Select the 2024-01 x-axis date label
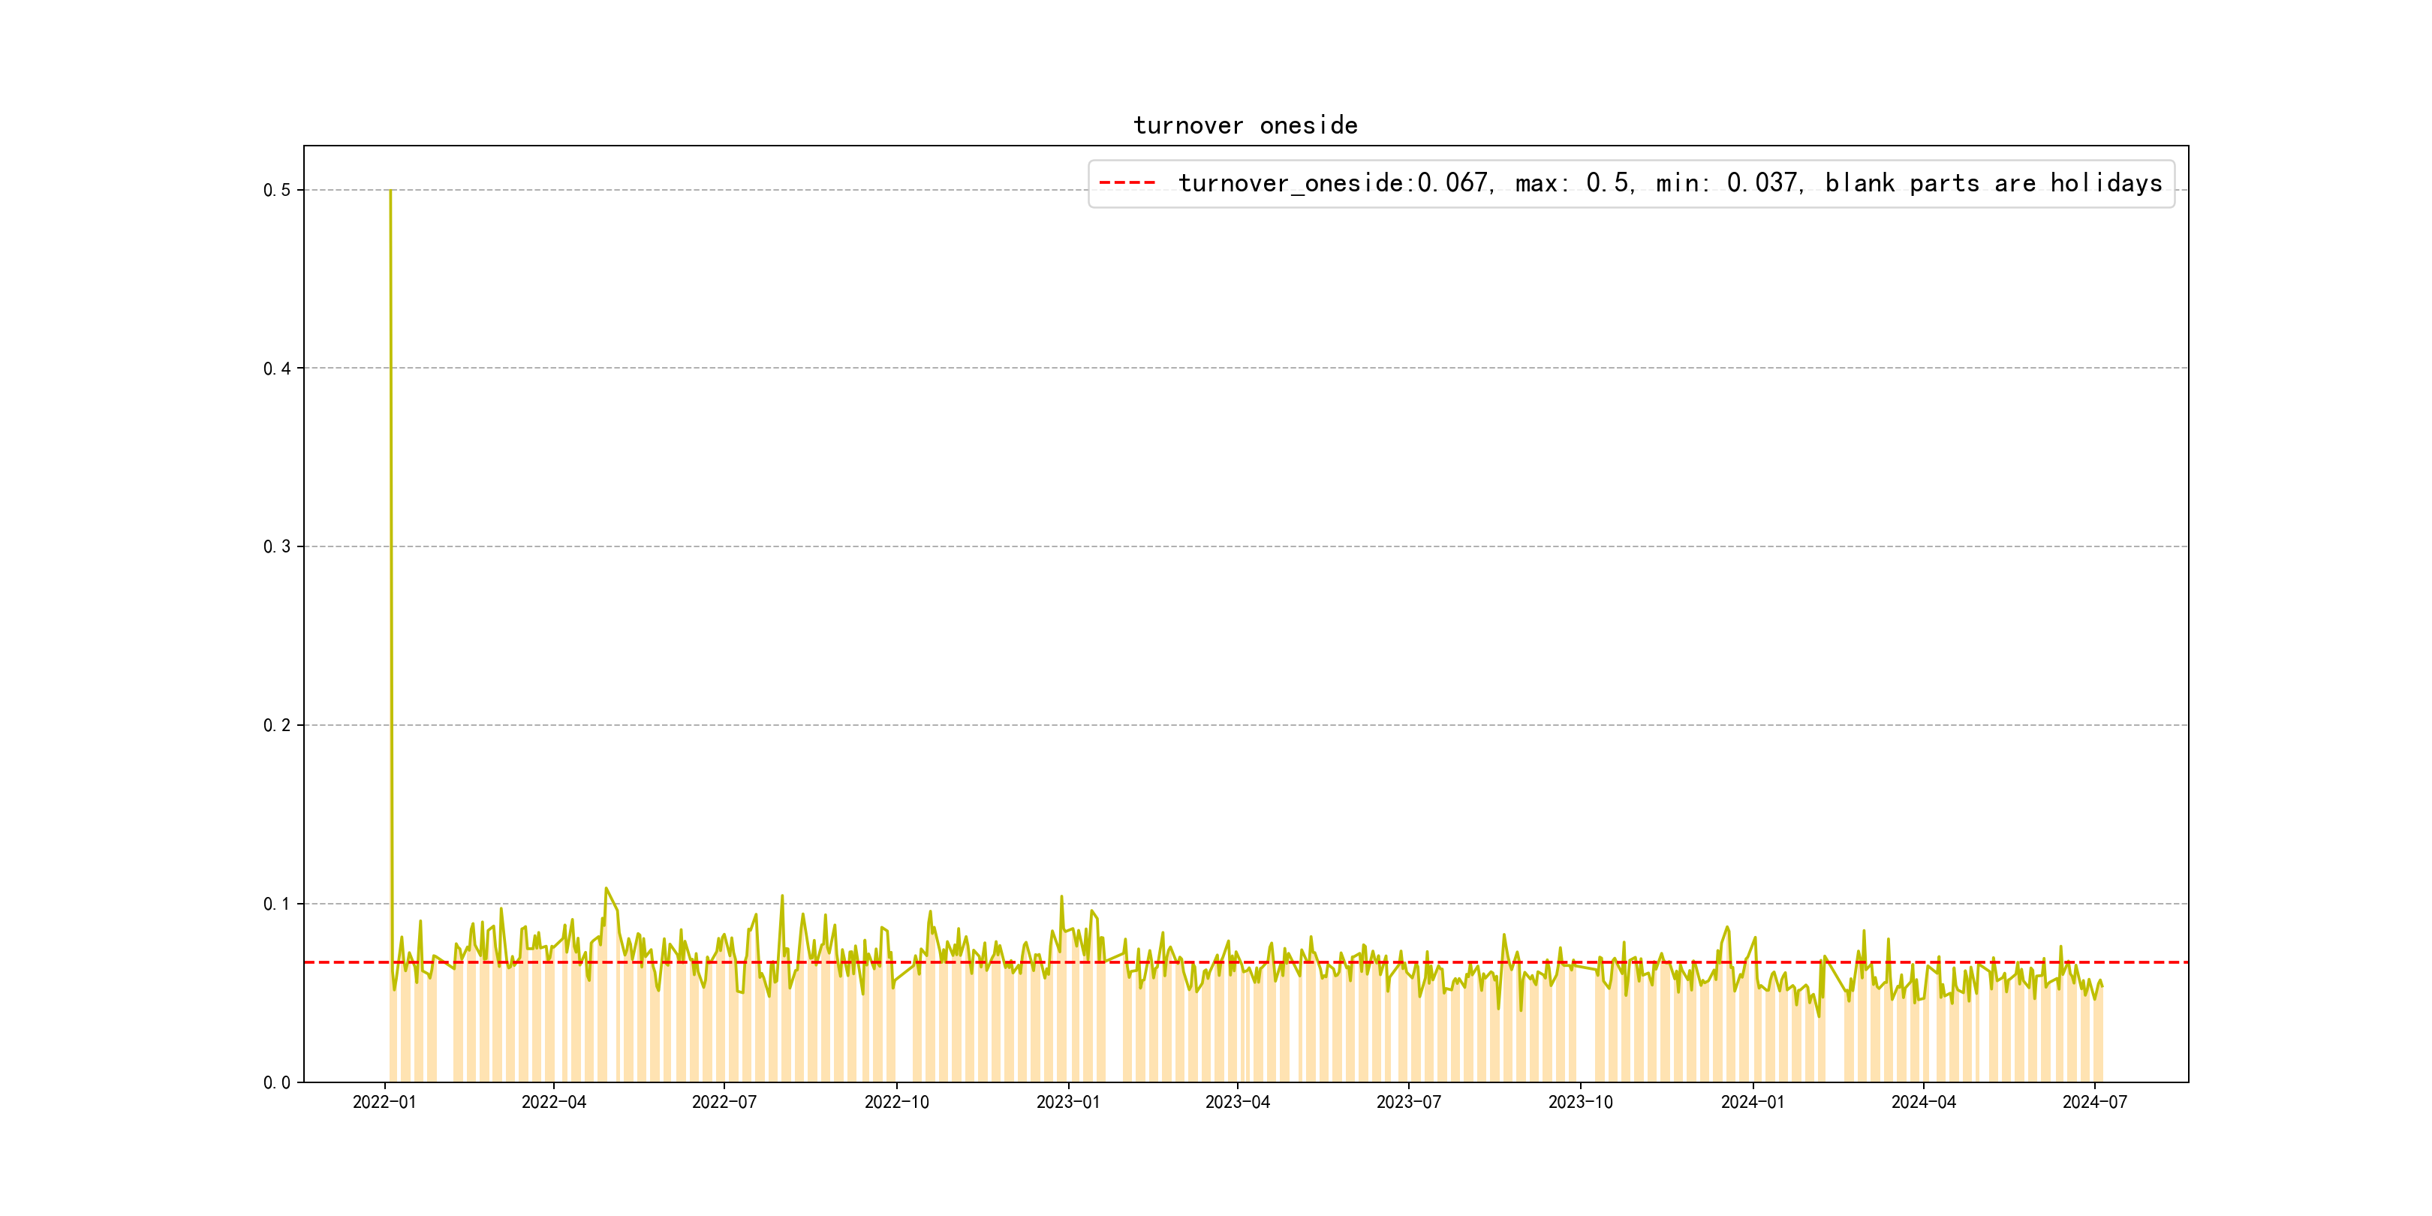The width and height of the screenshot is (2432, 1216). (1753, 1103)
